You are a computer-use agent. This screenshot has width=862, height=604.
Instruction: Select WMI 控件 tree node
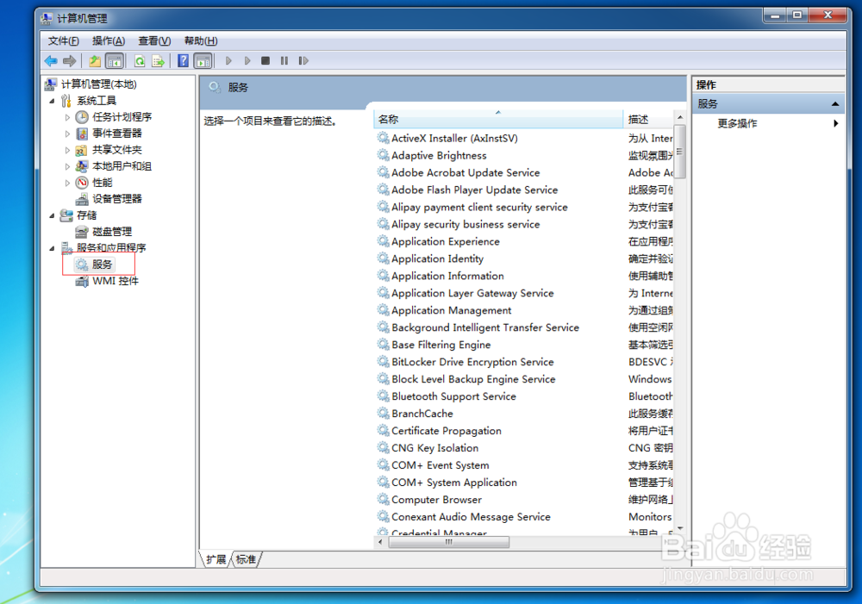[x=116, y=281]
